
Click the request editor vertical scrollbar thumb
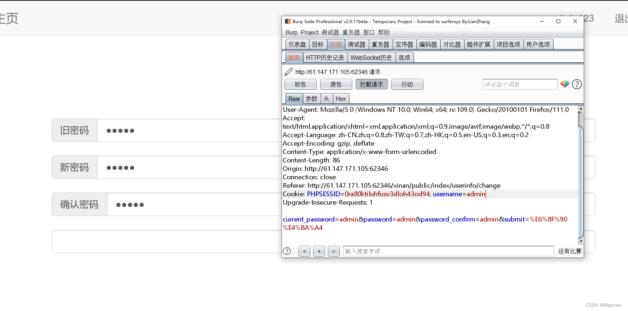[x=581, y=182]
